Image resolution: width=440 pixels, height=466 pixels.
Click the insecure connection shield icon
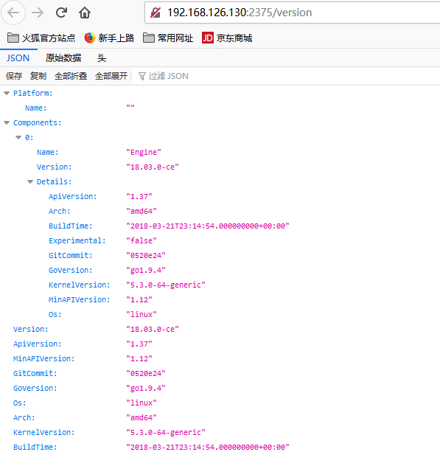(156, 13)
